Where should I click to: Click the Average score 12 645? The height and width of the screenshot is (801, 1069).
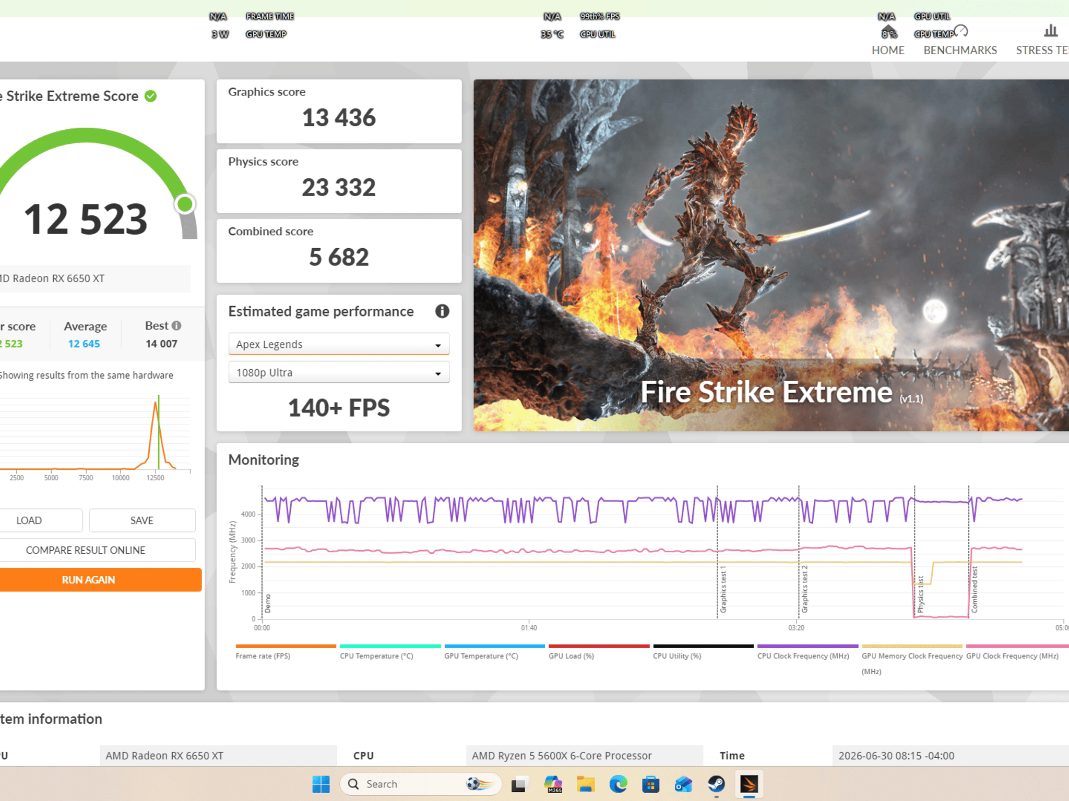[x=84, y=344]
